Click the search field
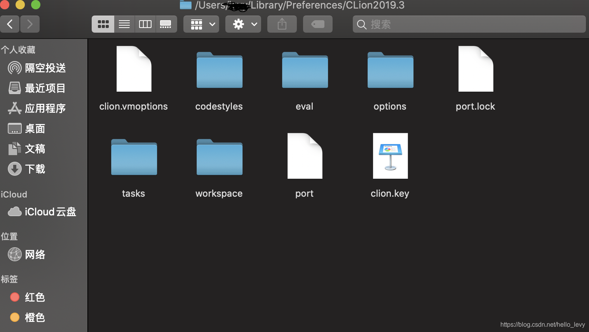Image resolution: width=589 pixels, height=332 pixels. [469, 24]
